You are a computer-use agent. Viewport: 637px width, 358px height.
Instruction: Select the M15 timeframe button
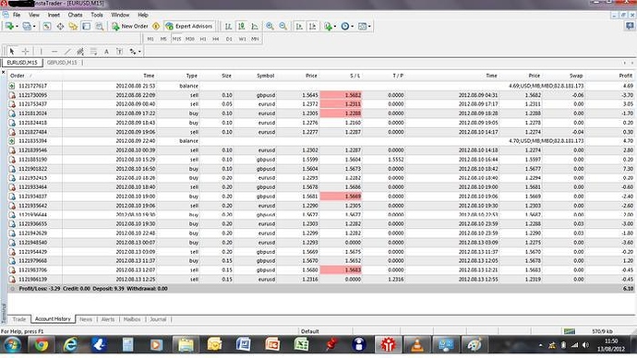176,39
